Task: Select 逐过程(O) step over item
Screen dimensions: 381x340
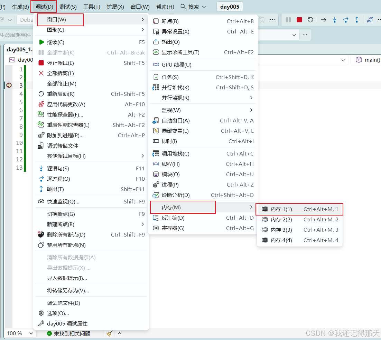Action: pyautogui.click(x=91, y=179)
